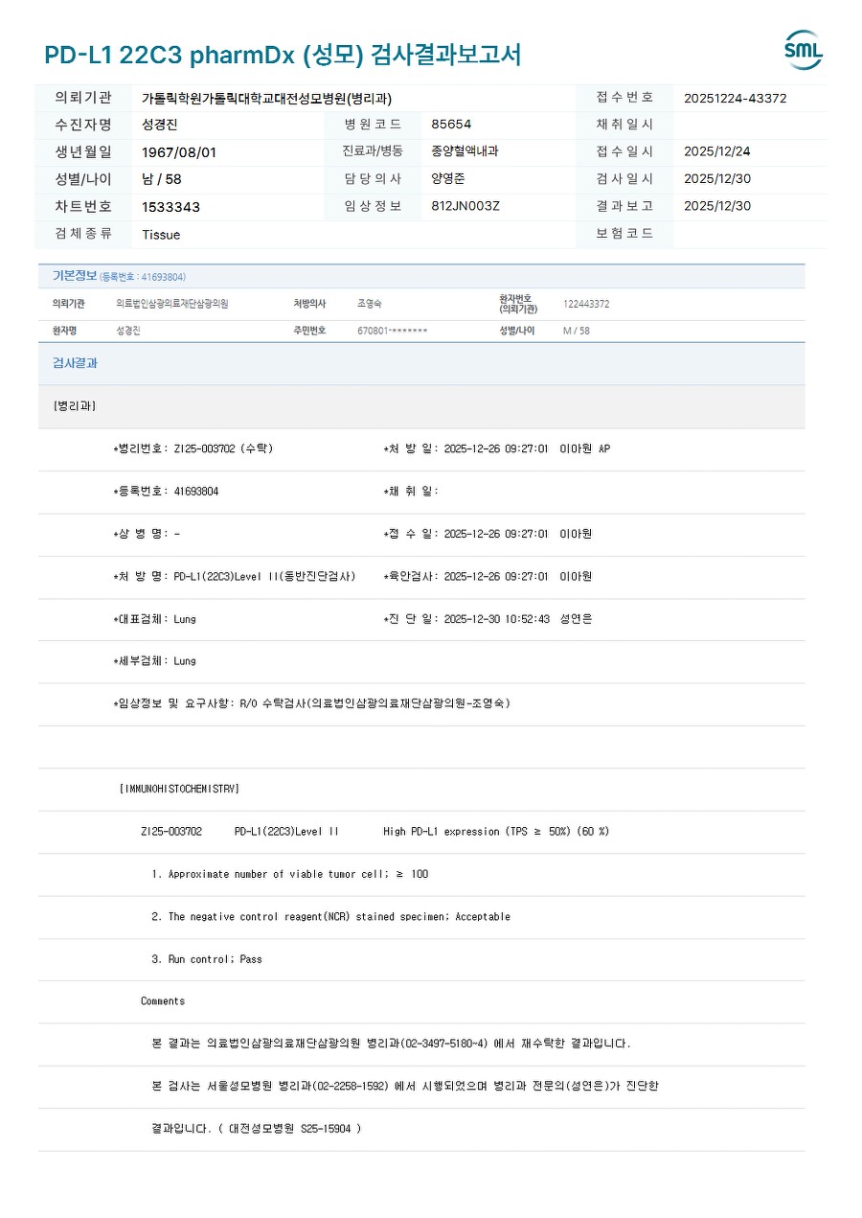Screen dimensions: 862x1218
Task: Click referring institution 의료법인삼광의료재단삼광의원
Action: click(x=172, y=304)
